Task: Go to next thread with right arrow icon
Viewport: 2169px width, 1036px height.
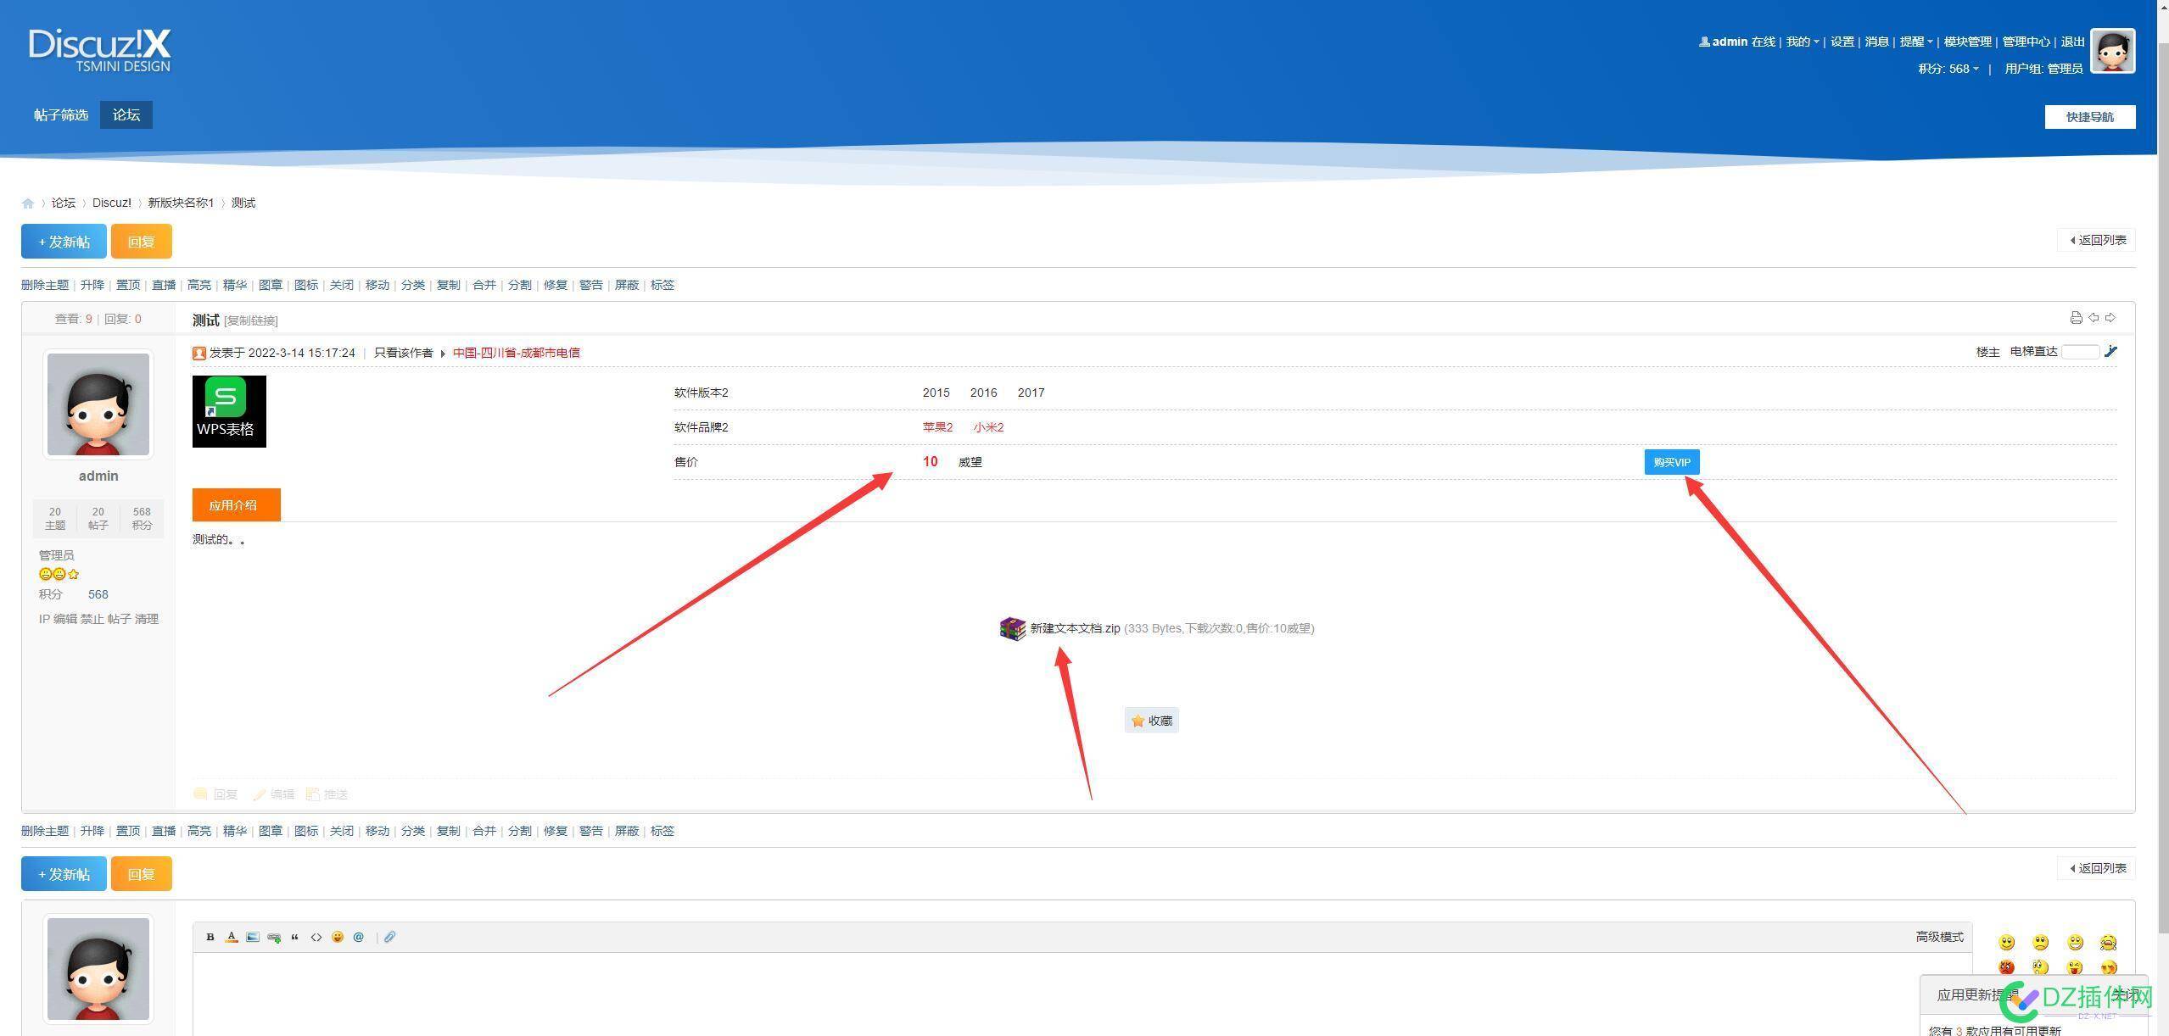Action: [2110, 318]
